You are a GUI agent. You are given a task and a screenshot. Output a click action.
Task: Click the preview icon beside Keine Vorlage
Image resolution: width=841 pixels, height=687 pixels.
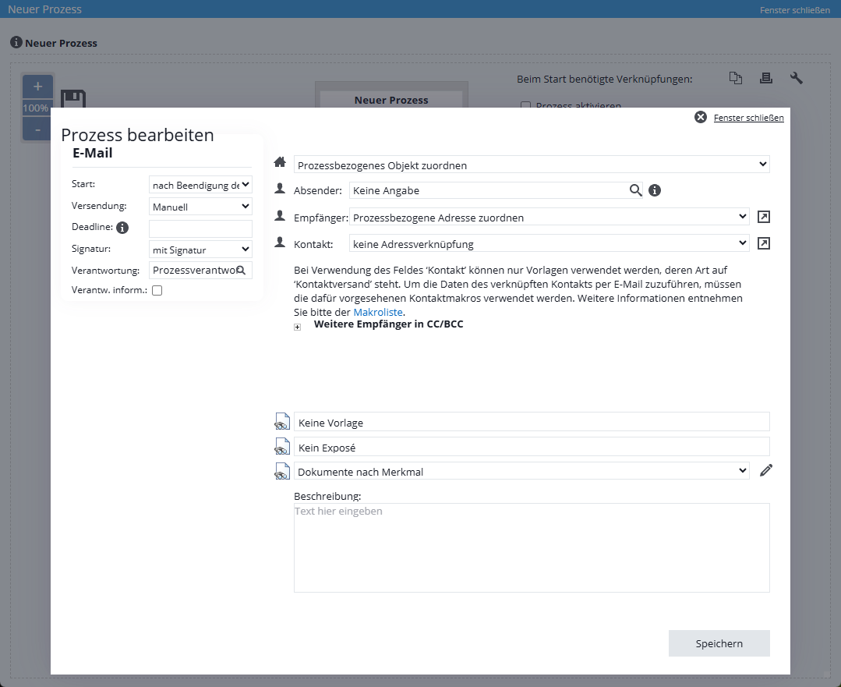pos(282,422)
